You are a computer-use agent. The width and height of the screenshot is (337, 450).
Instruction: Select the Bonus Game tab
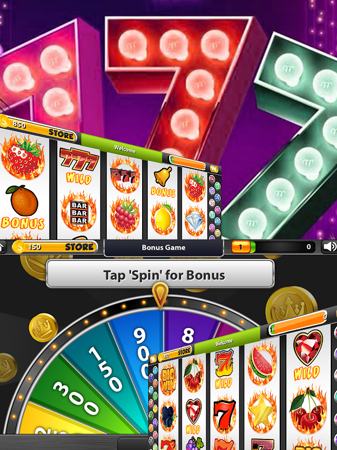coord(163,247)
